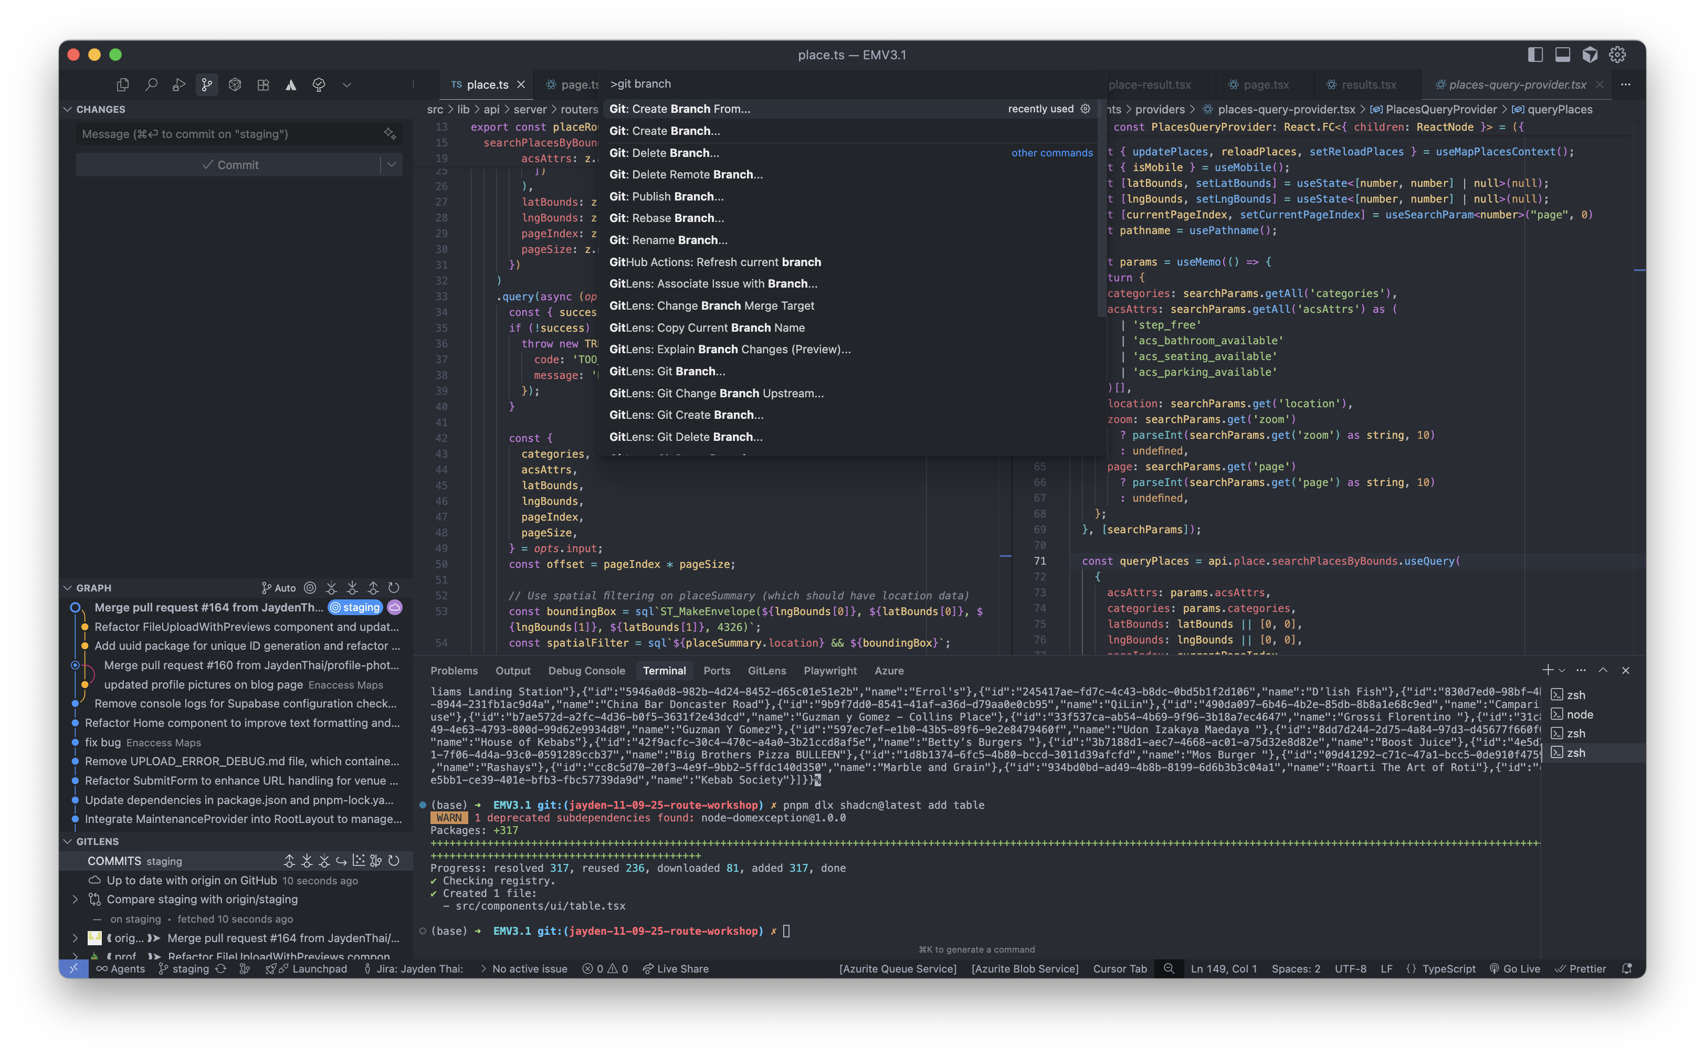This screenshot has height=1056, width=1705.
Task: Switch to the Debug Console tab
Action: [x=586, y=670]
